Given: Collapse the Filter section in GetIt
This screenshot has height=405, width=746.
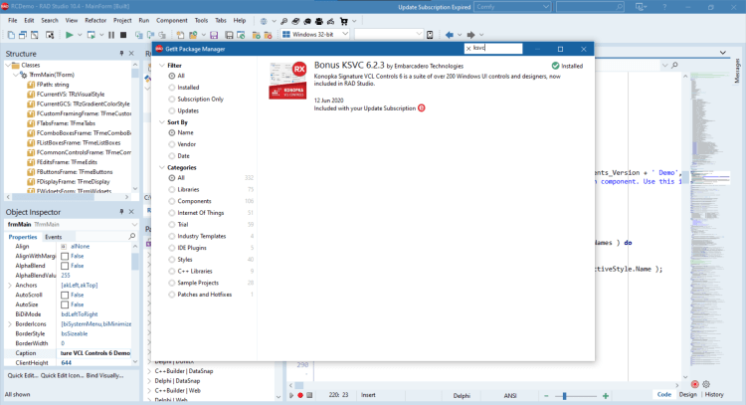Looking at the screenshot, I should pos(162,66).
